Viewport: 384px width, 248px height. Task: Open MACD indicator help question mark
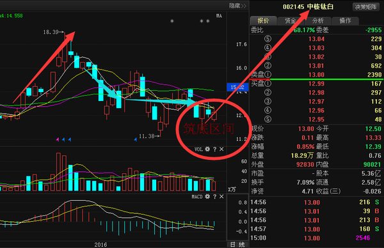tap(215, 197)
